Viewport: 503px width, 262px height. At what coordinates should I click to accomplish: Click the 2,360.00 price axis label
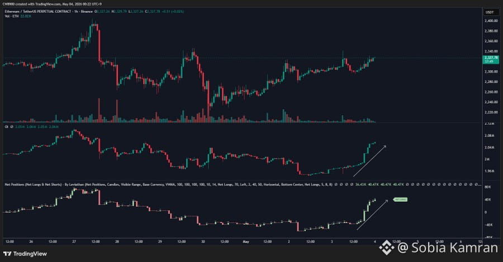coord(491,41)
